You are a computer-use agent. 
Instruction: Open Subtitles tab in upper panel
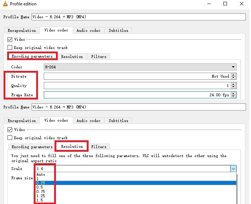(118, 30)
